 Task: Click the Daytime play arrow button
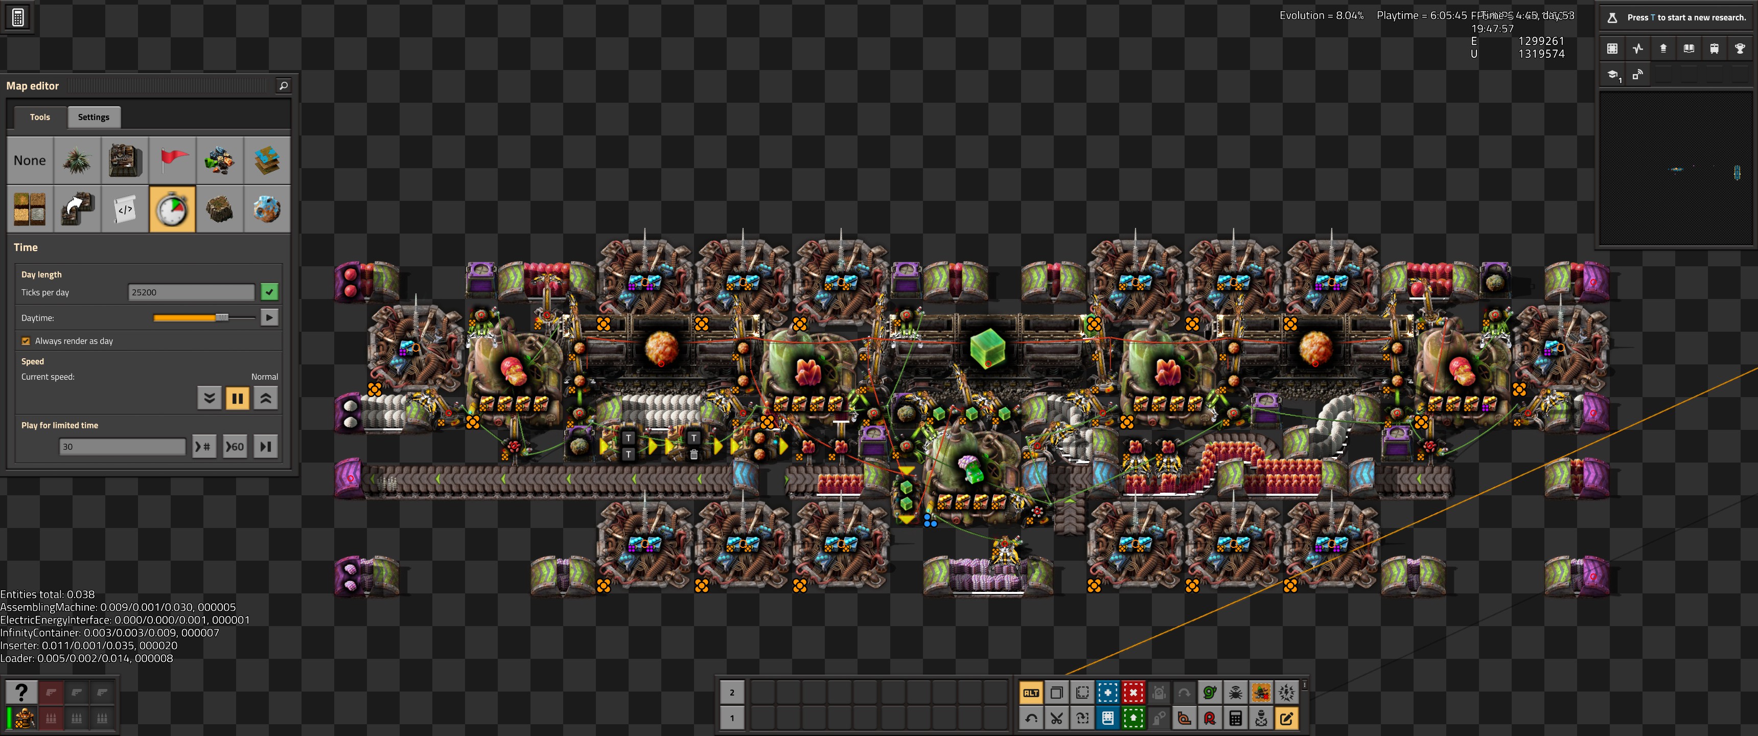pyautogui.click(x=269, y=317)
